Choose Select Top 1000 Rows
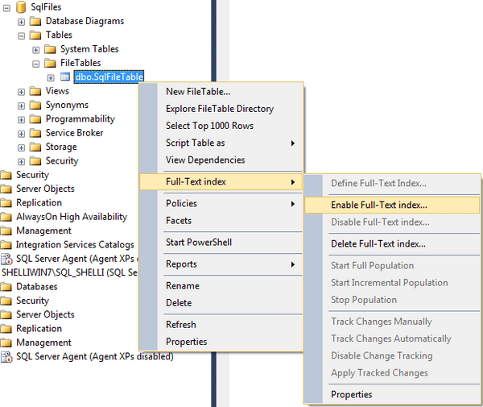 tap(221, 126)
